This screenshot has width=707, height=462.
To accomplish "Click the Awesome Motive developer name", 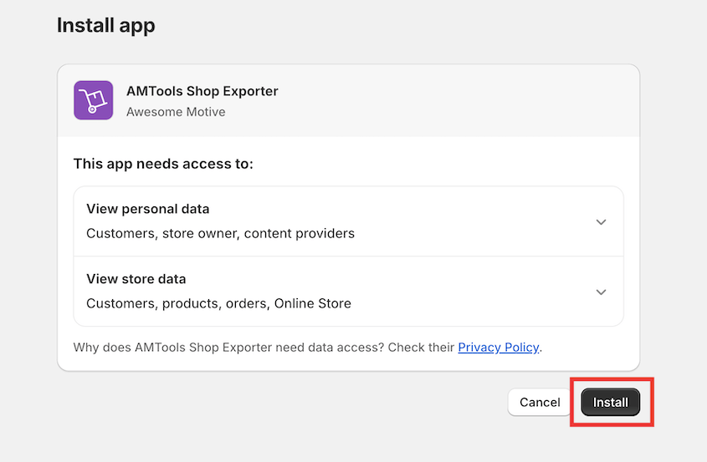I will 176,112.
